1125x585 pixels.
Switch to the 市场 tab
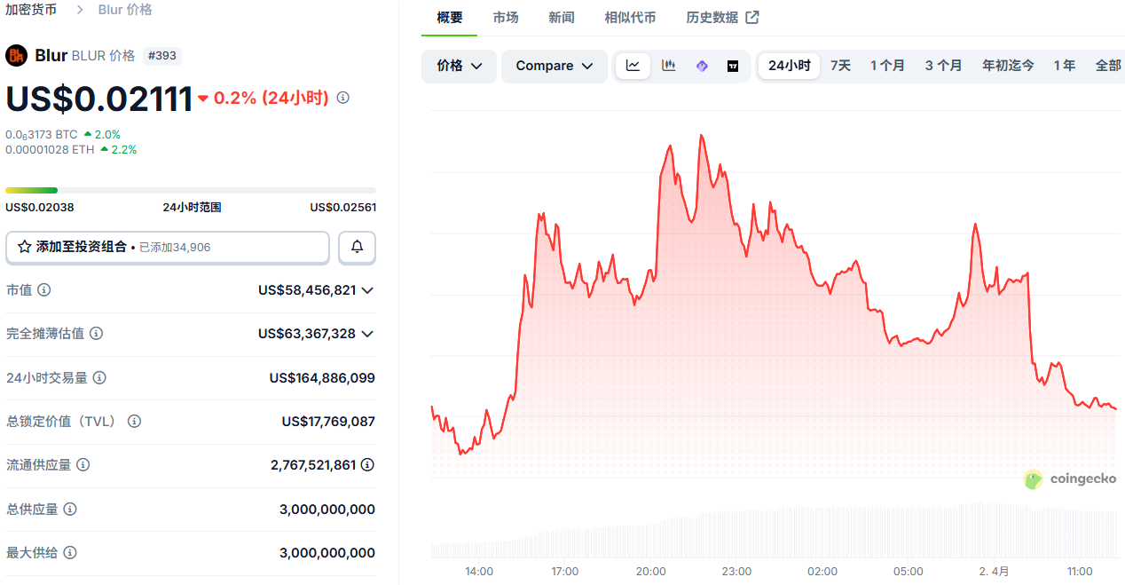[x=506, y=17]
